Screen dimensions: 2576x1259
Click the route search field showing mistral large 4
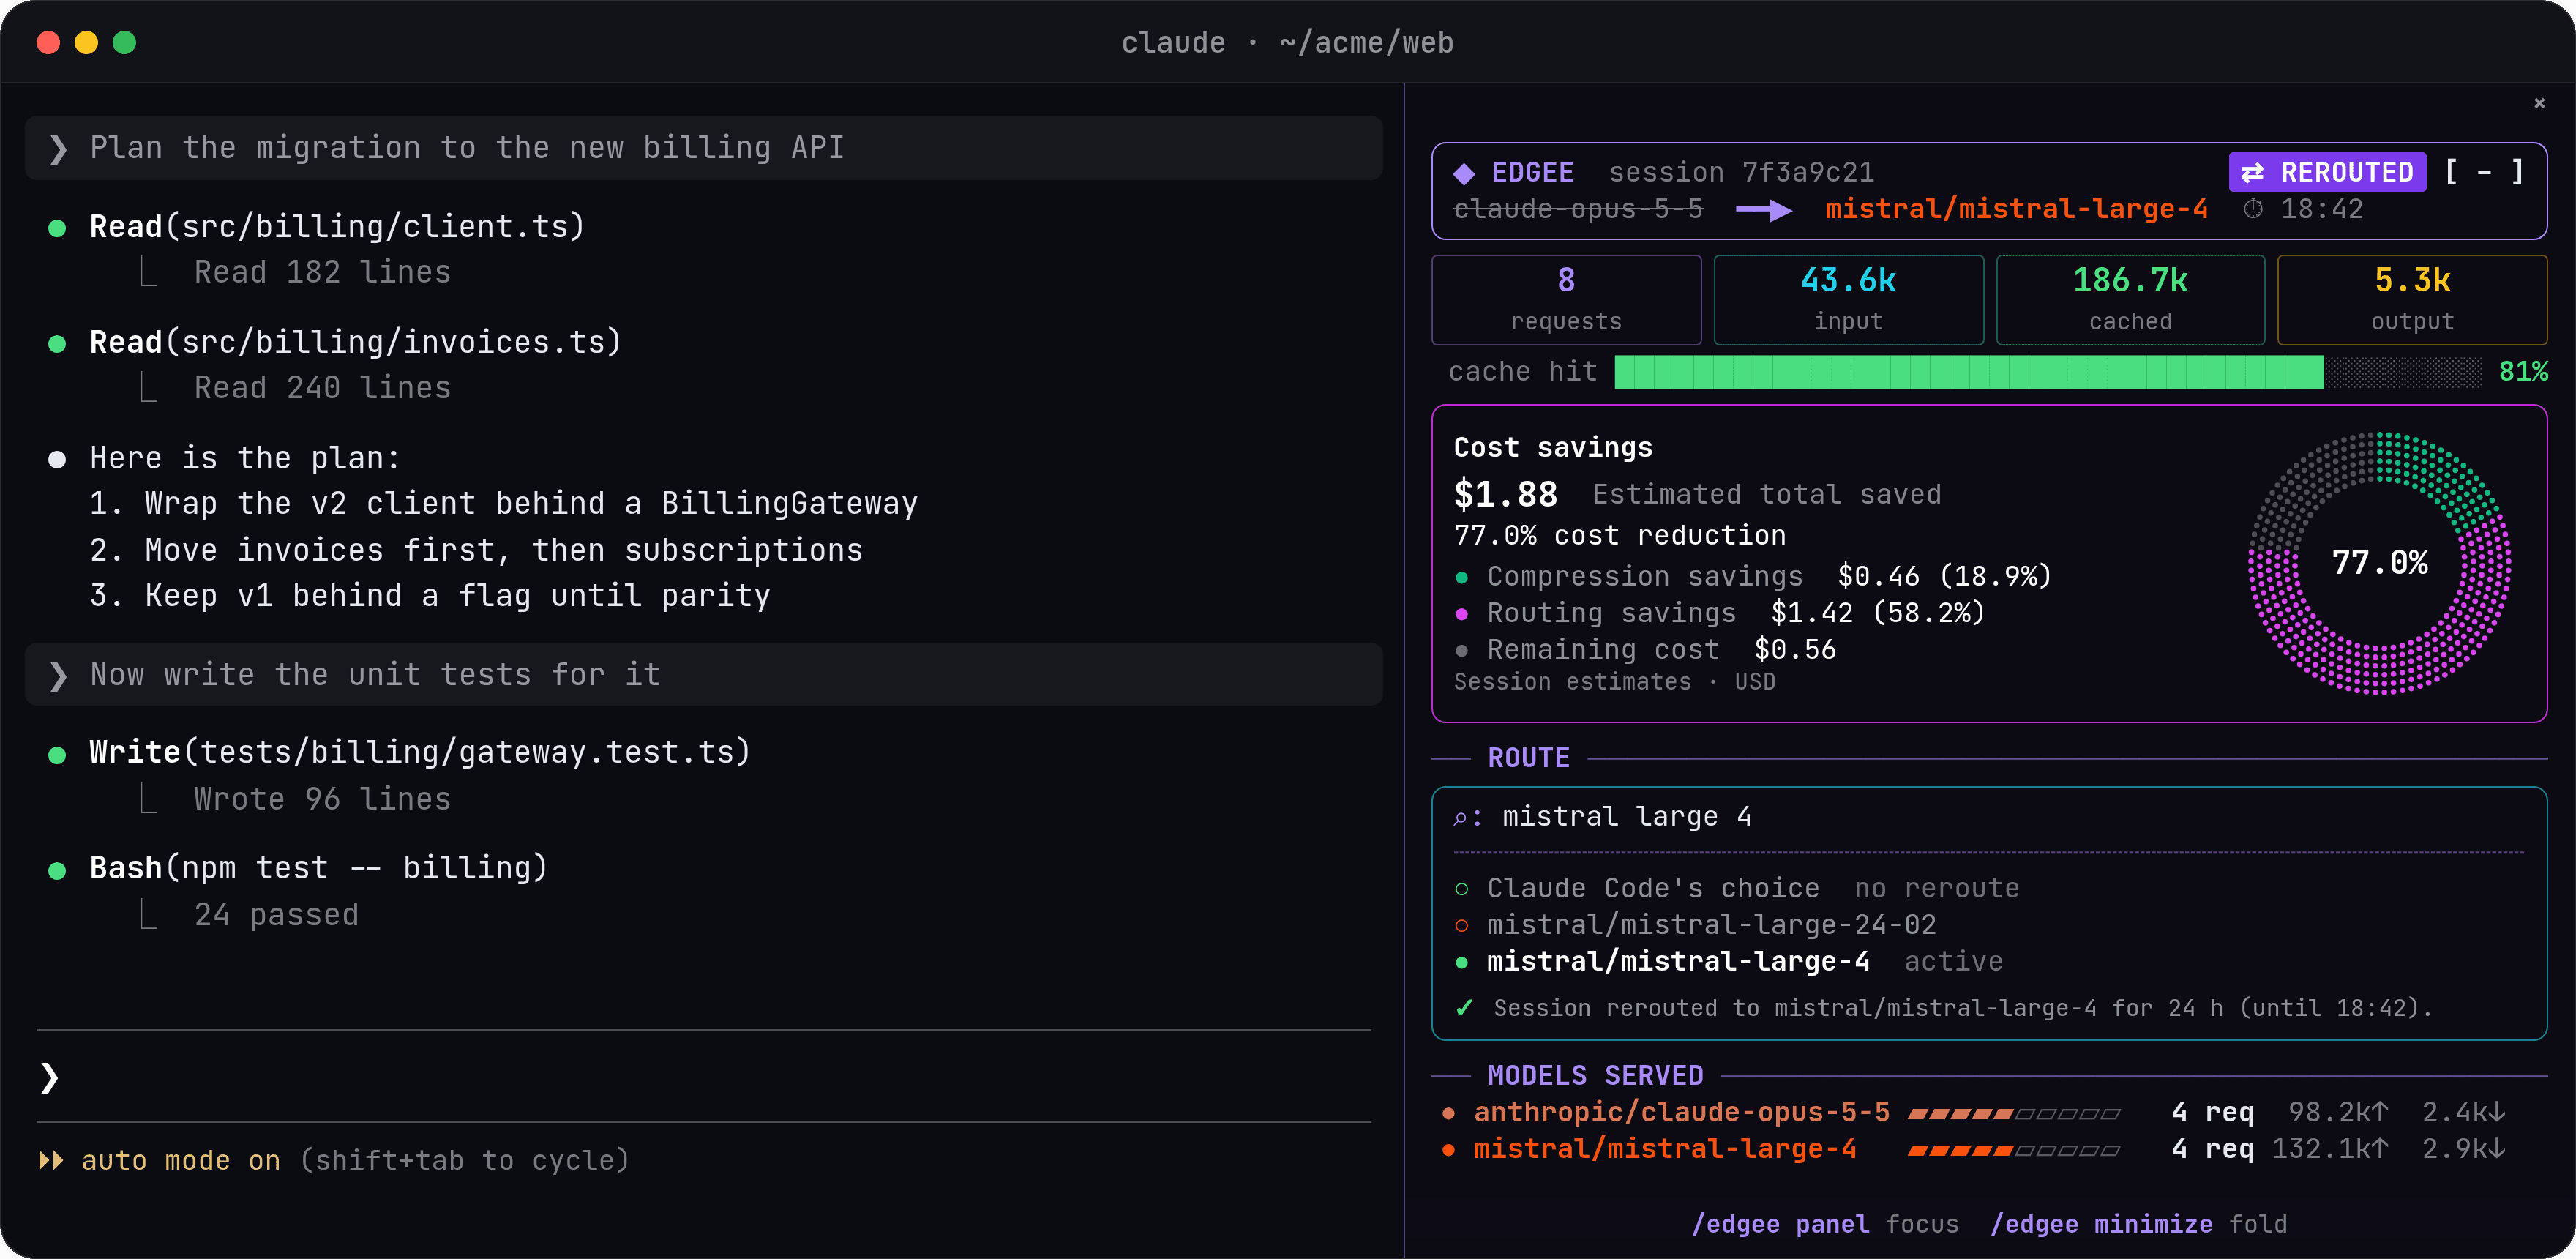pyautogui.click(x=1988, y=817)
